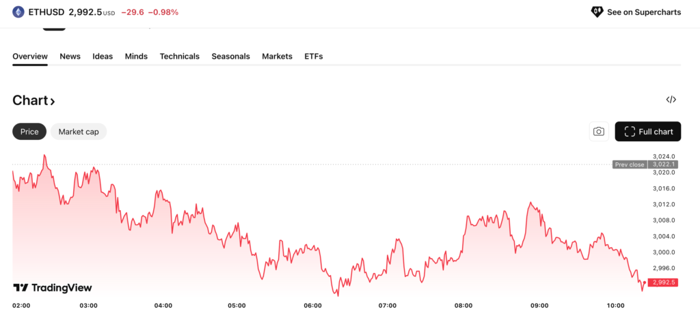Image resolution: width=700 pixels, height=320 pixels.
Task: Switch chart to Market cap view
Action: click(79, 132)
